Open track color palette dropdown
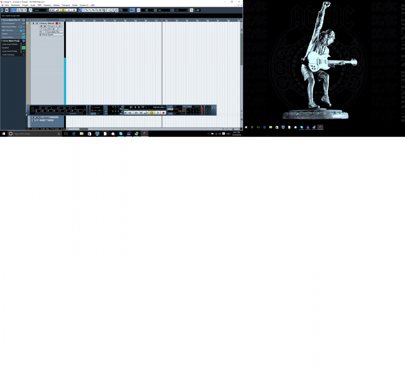 click(198, 10)
